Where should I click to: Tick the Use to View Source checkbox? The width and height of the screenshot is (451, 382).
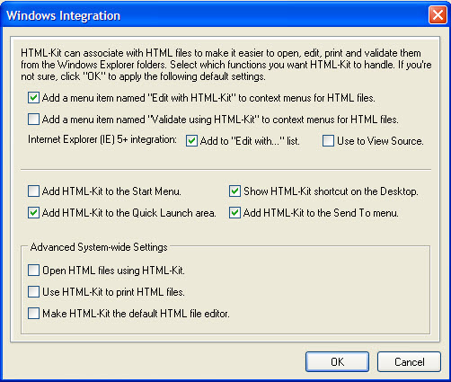[328, 140]
